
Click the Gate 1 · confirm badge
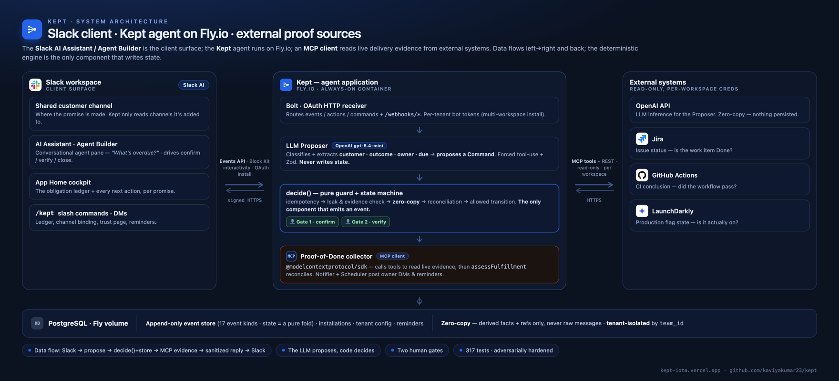point(312,222)
